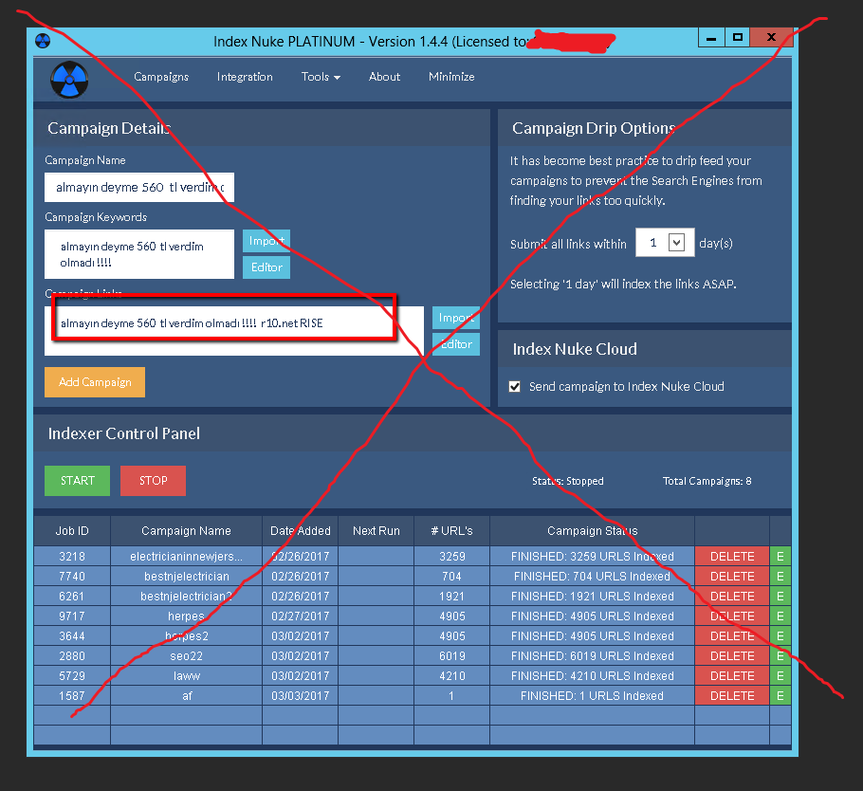
Task: Click the 'Total Campaigns: 8' label
Action: point(707,481)
